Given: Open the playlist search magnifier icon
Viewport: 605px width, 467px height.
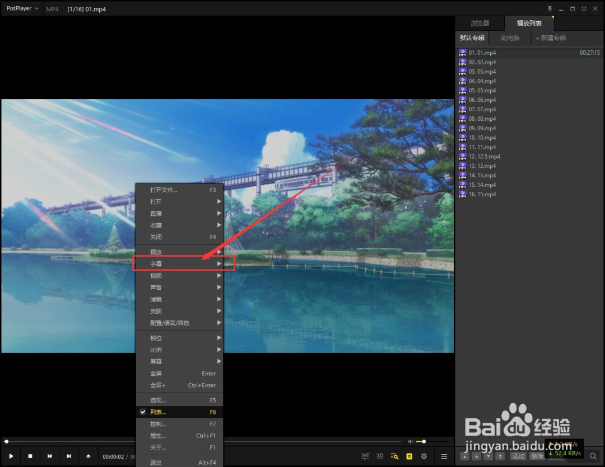Looking at the screenshot, I should point(593,456).
